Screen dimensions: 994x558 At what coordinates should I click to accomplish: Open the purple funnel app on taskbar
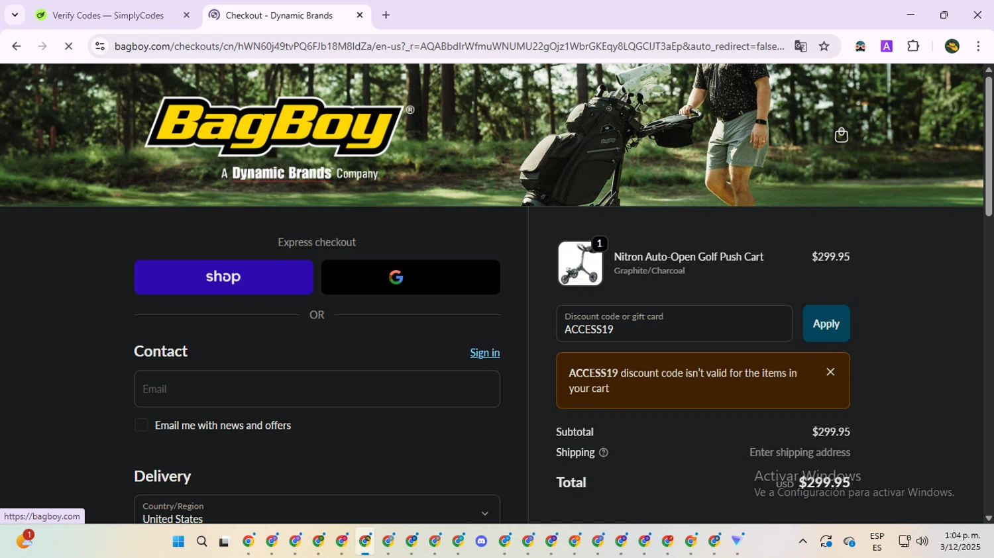737,541
